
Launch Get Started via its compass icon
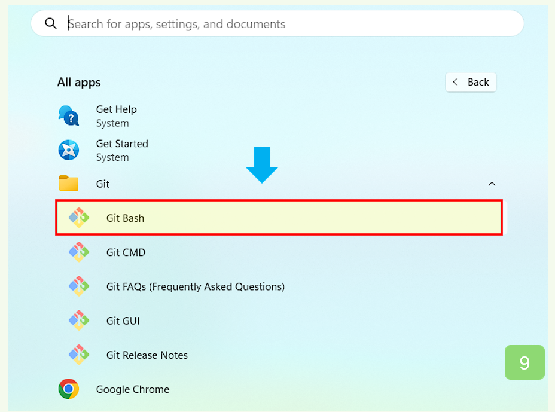(69, 150)
